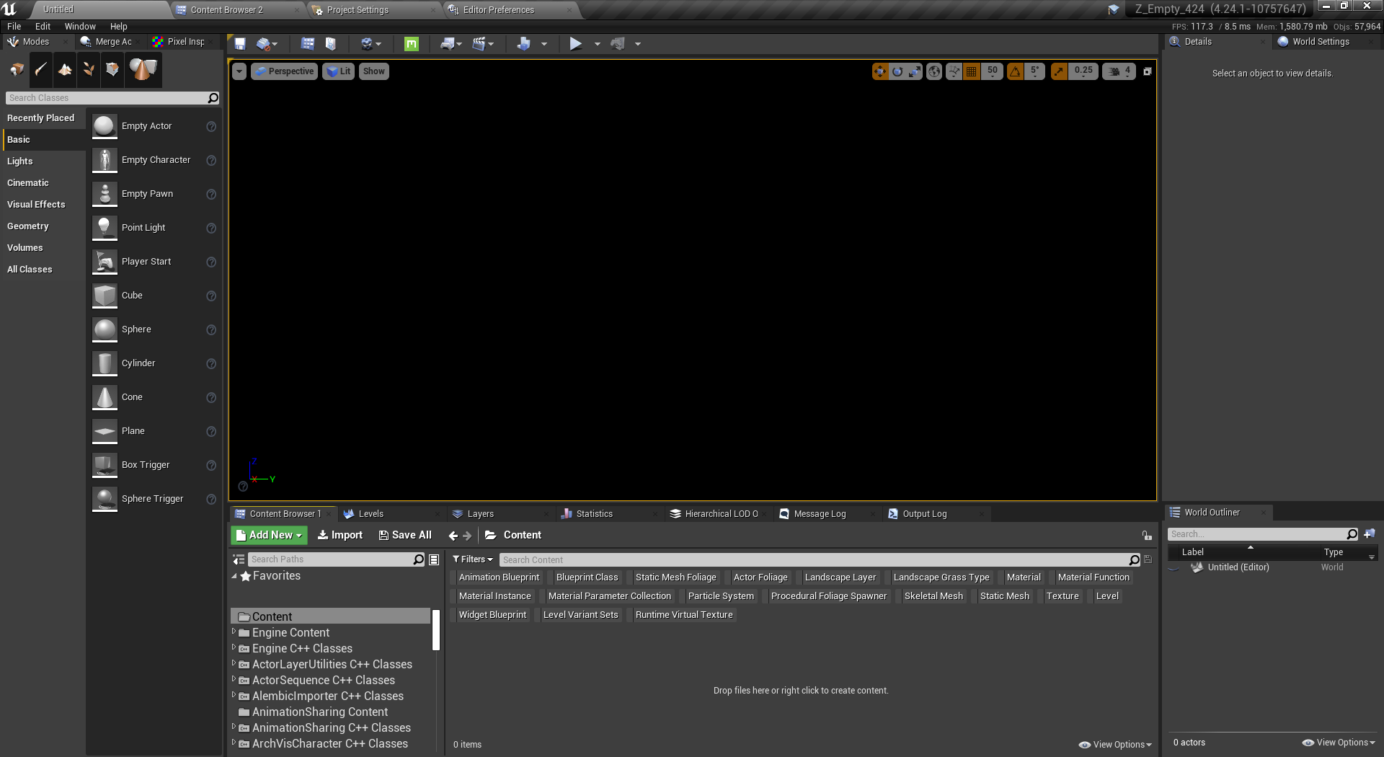Screen dimensions: 1384x757
Task: Open the Lit view mode dropdown
Action: (338, 71)
